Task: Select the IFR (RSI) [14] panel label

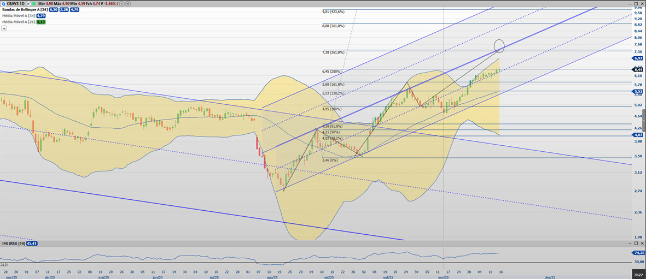Action: pyautogui.click(x=14, y=243)
